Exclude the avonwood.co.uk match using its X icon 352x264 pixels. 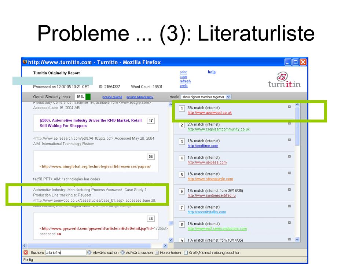click(x=289, y=107)
